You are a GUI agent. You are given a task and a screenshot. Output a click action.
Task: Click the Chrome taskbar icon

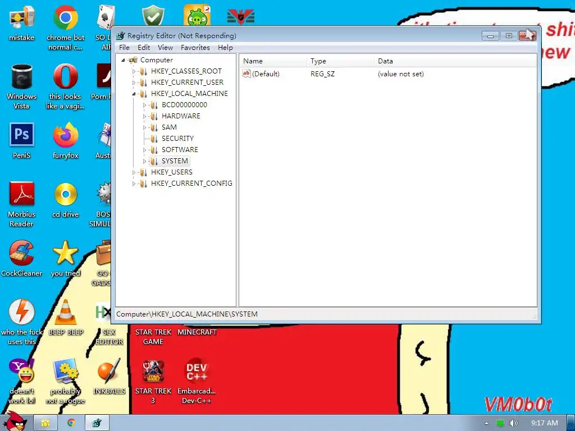[71, 423]
